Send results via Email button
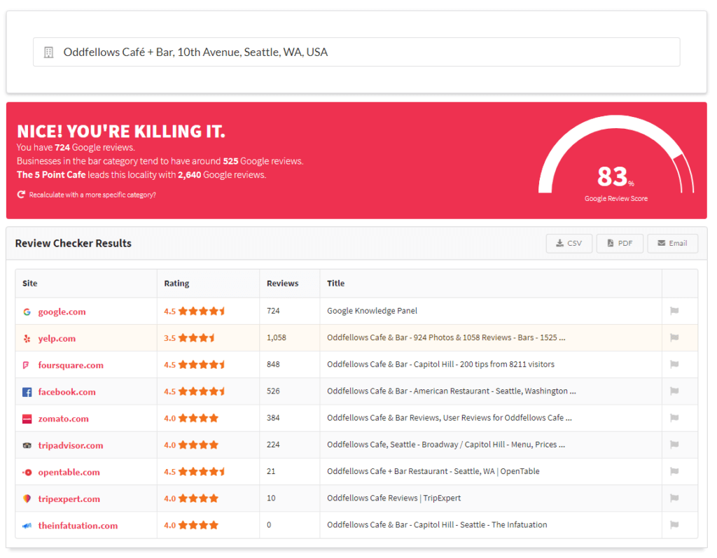This screenshot has width=717, height=558. point(672,243)
